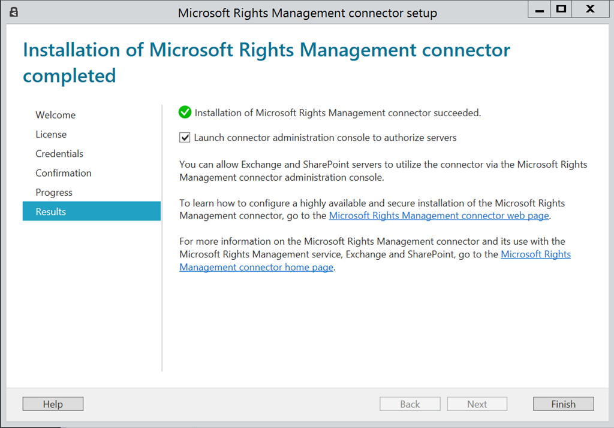The height and width of the screenshot is (428, 614).
Task: Click the lock icon in title bar
Action: pyautogui.click(x=14, y=12)
